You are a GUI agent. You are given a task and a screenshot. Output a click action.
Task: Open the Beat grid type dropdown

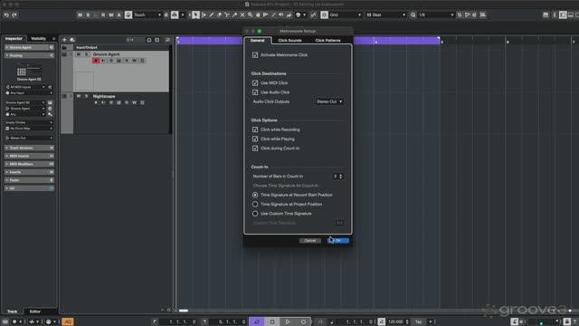(385, 14)
